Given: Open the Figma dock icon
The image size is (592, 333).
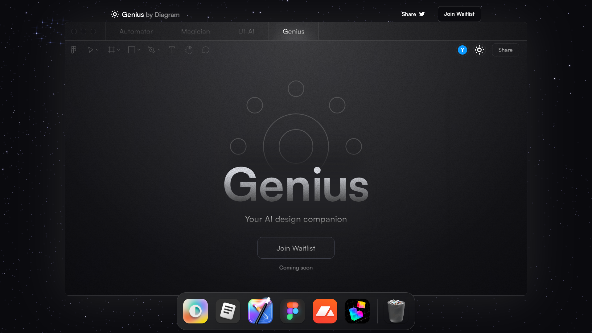Looking at the screenshot, I should point(293,311).
